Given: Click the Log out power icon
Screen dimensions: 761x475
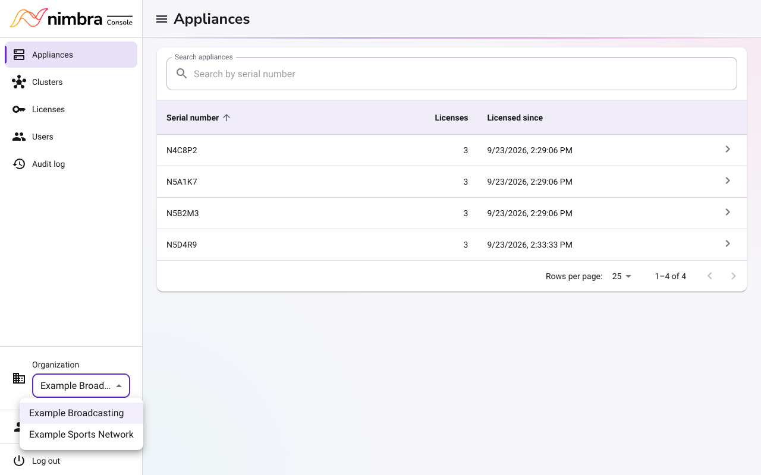Looking at the screenshot, I should point(19,461).
